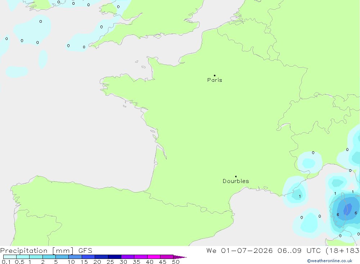Click the purple arrow above-50 legend tip
The width and height of the screenshot is (360, 264).
coord(180,257)
